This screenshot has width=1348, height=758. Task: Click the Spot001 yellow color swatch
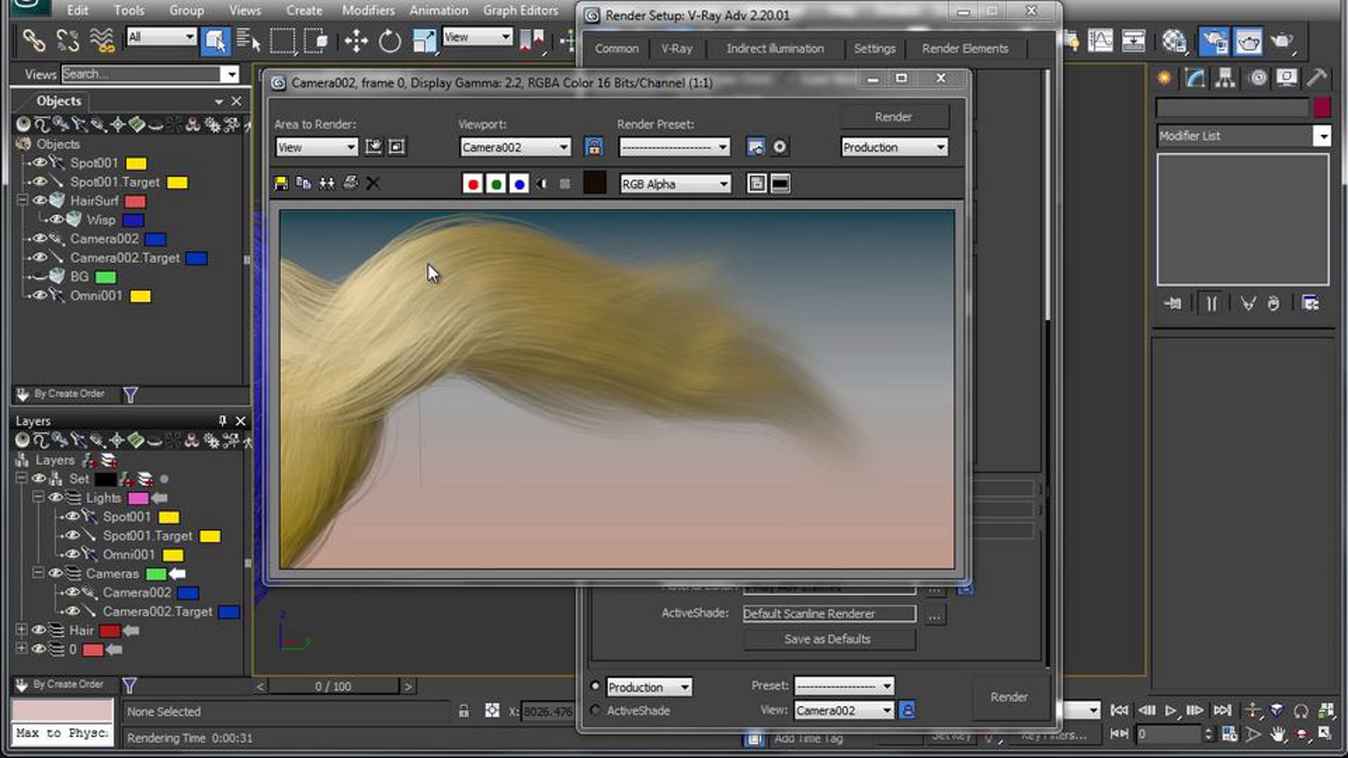tap(136, 163)
